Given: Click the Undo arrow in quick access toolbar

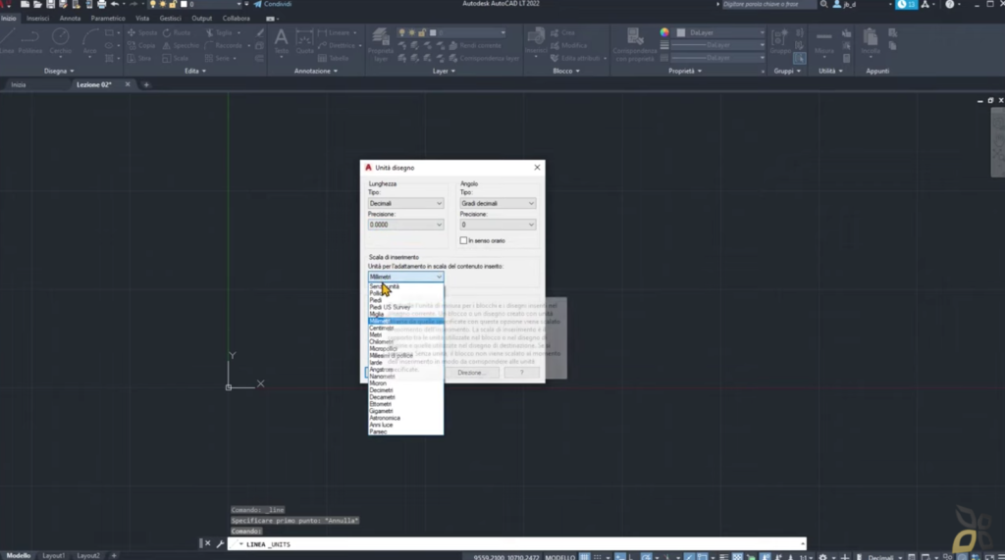Looking at the screenshot, I should coord(115,5).
